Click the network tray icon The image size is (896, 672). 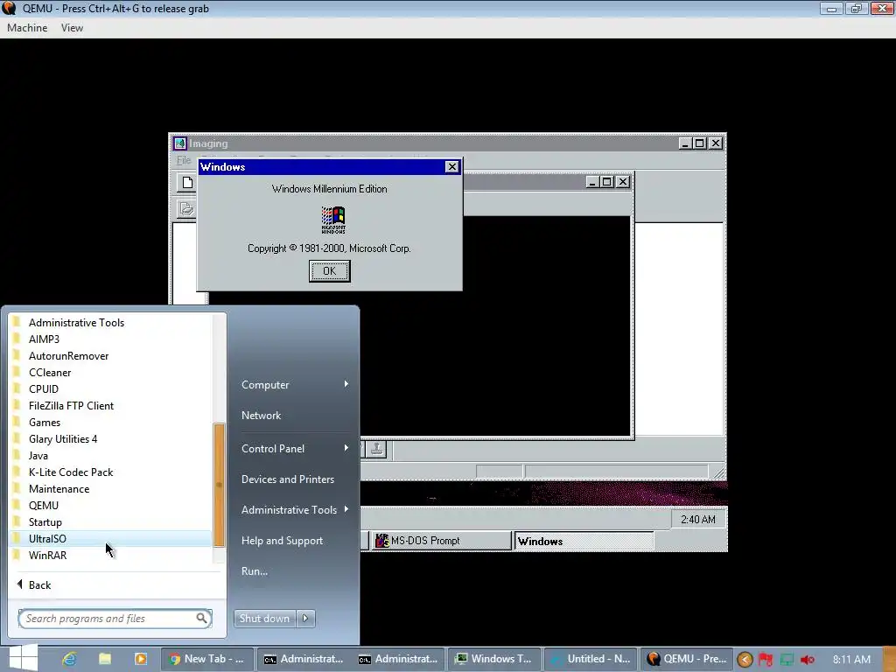coord(787,660)
